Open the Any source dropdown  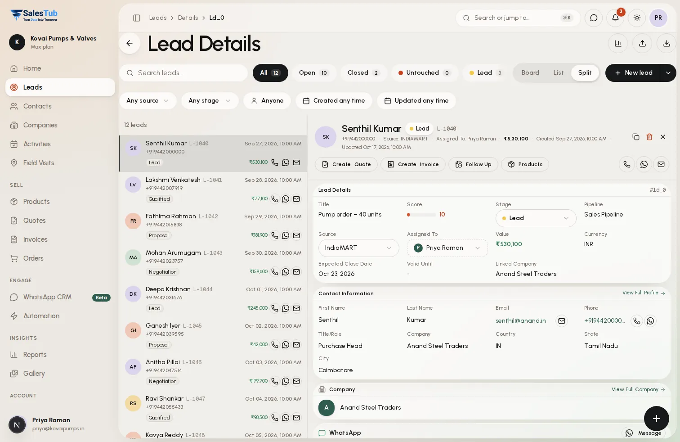(148, 101)
